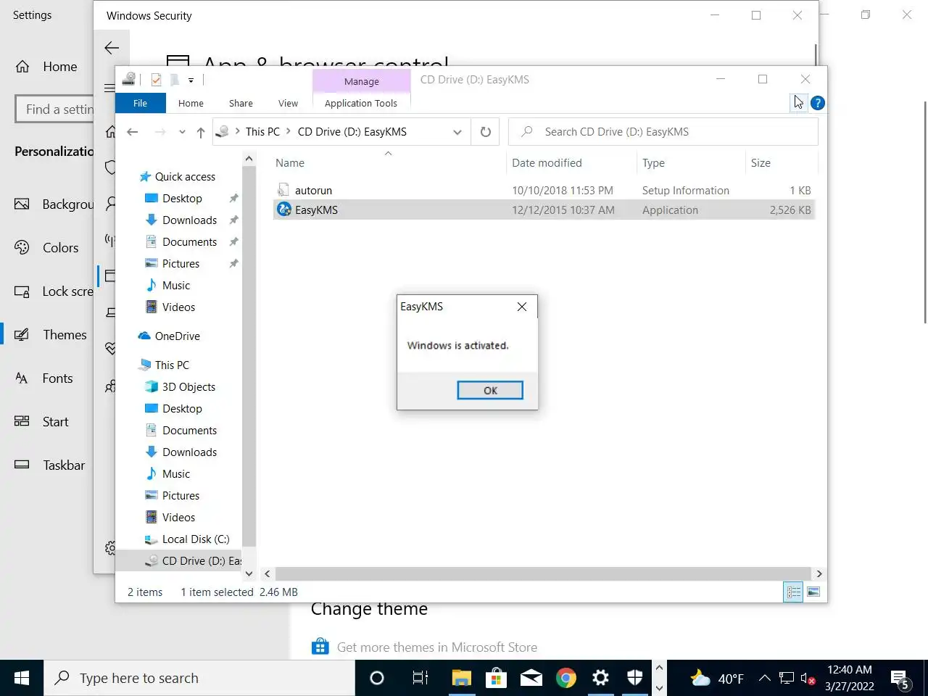Open the Application Tools tab

point(361,103)
